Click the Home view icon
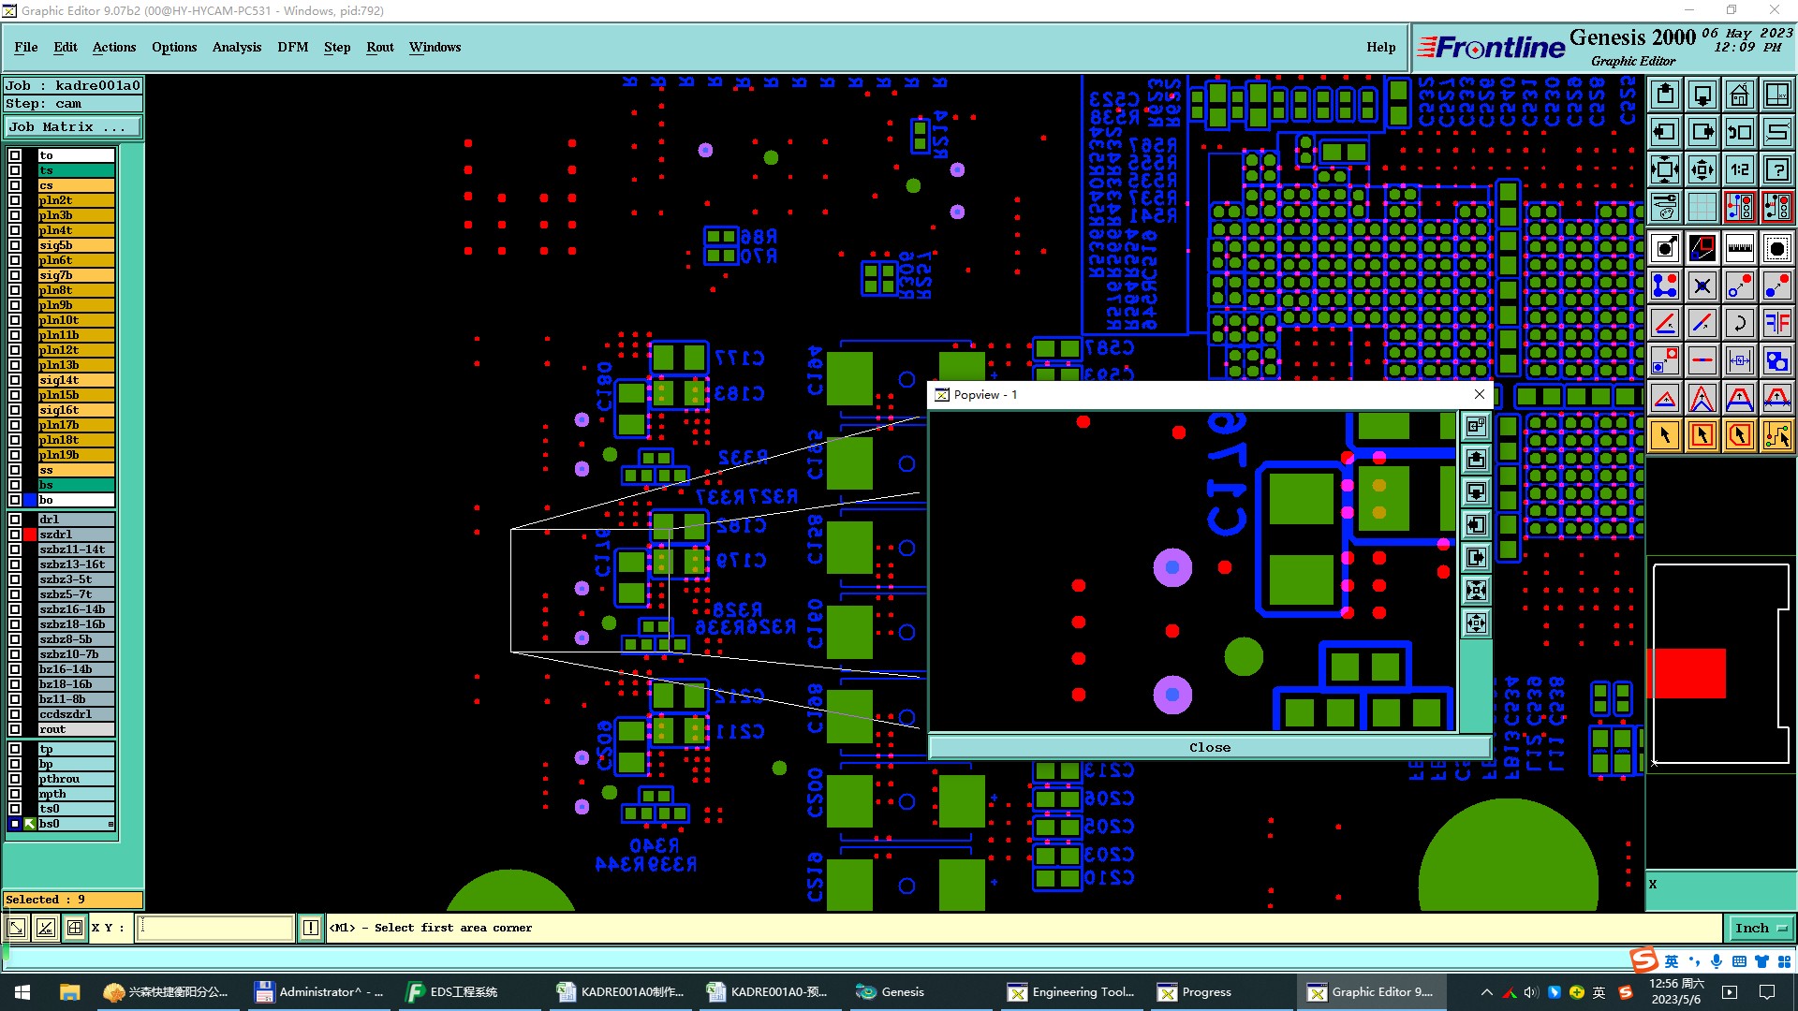Image resolution: width=1798 pixels, height=1011 pixels. click(x=1739, y=95)
